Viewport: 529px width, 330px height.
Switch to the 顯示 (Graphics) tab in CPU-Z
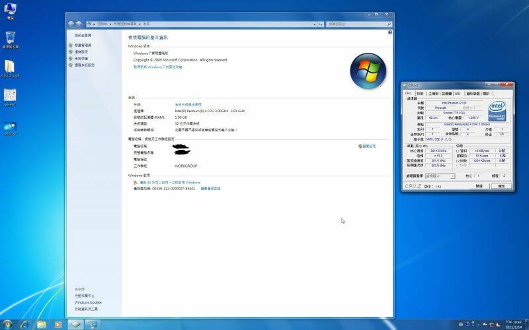473,94
